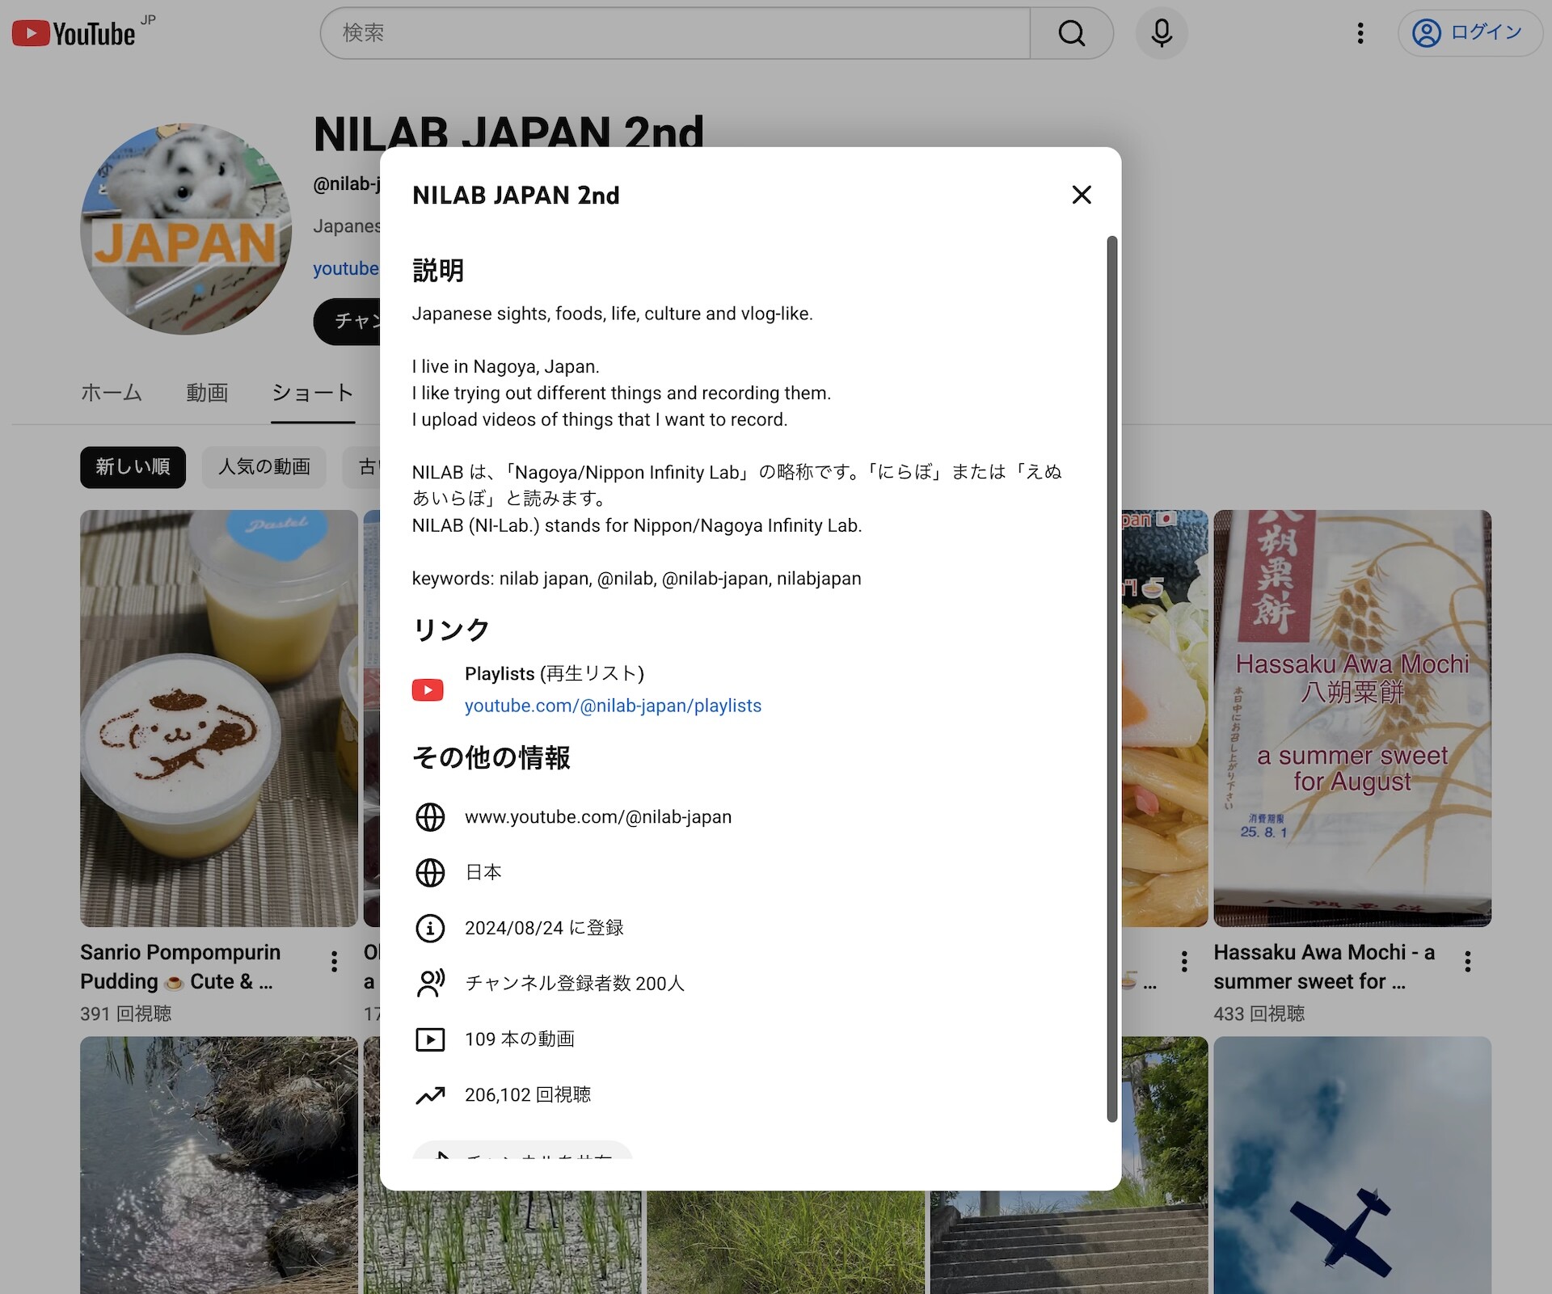Open the Hassaku Awa Mochi short thumbnail
1552x1294 pixels.
1352,718
